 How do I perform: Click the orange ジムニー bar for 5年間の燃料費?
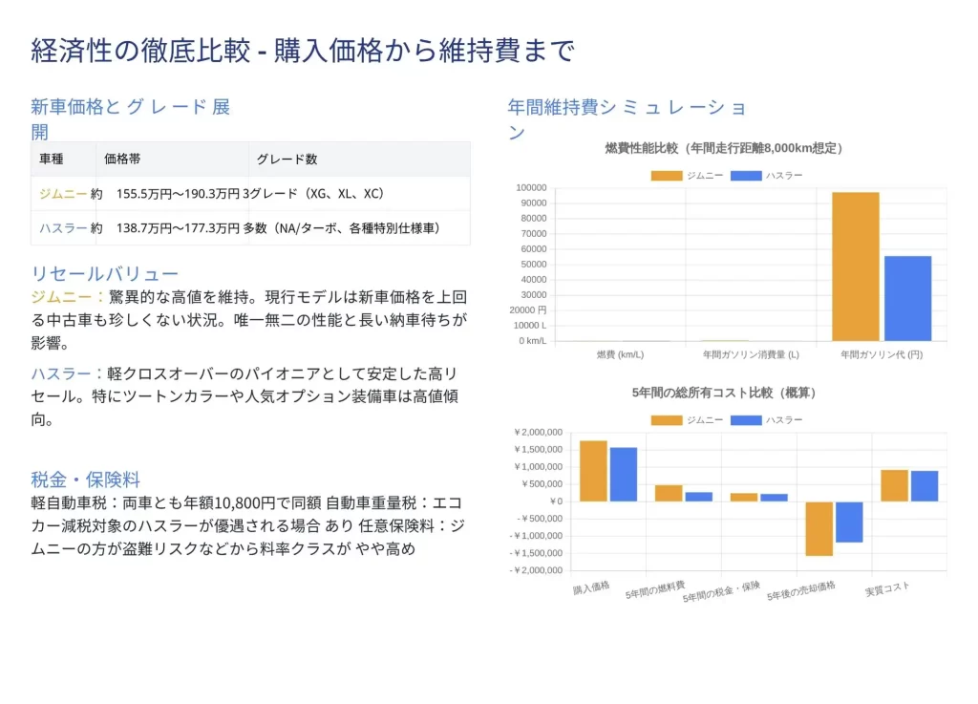(x=668, y=493)
